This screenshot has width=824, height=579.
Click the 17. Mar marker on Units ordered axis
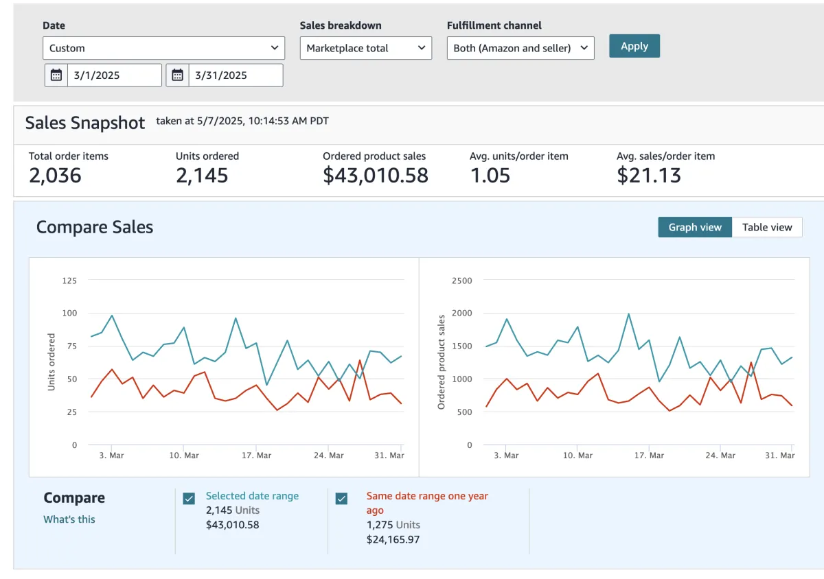point(256,456)
